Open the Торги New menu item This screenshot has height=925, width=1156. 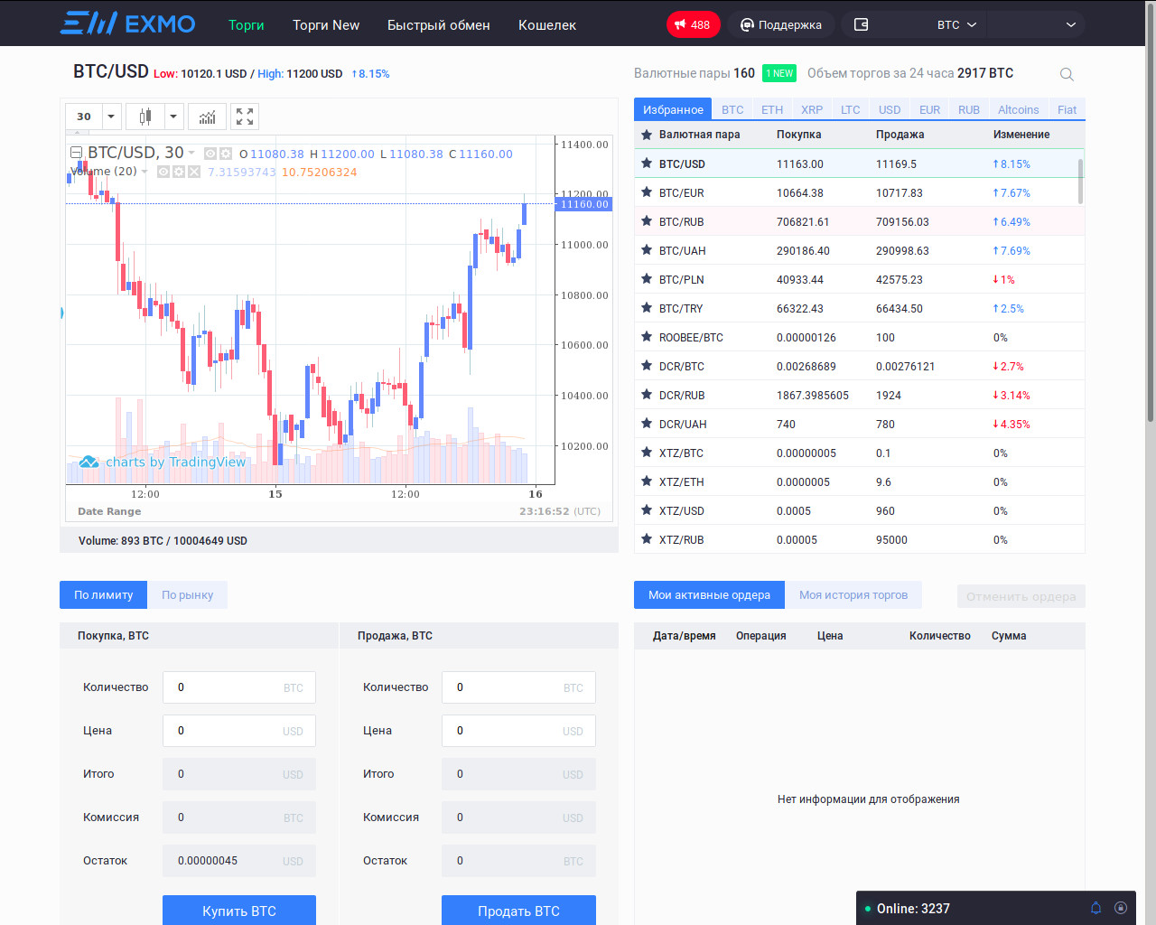(x=326, y=25)
